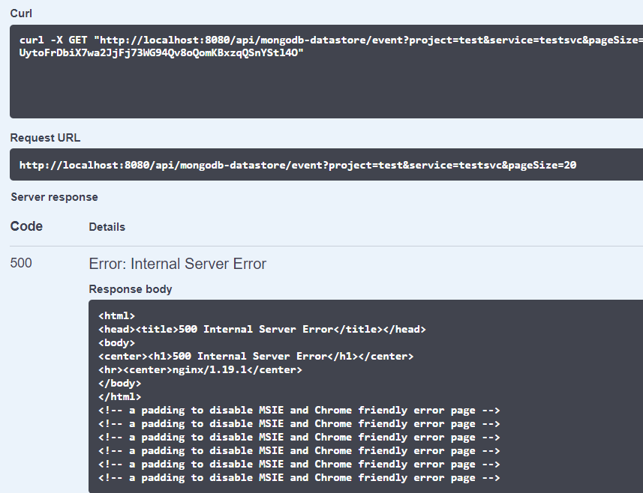This screenshot has height=493, width=643.
Task: Click the last Chrome friendly error comment
Action: point(298,477)
